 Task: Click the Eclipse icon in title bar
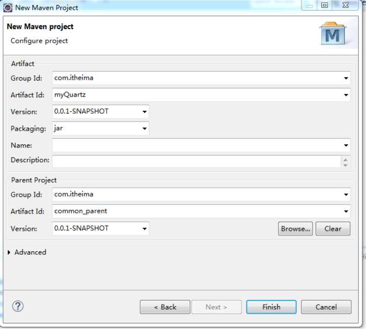pyautogui.click(x=8, y=8)
